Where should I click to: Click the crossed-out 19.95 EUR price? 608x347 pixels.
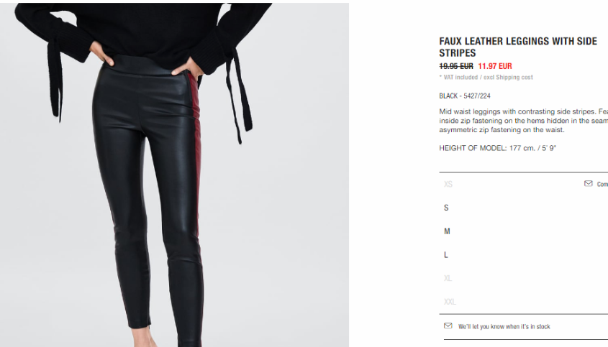click(x=456, y=66)
